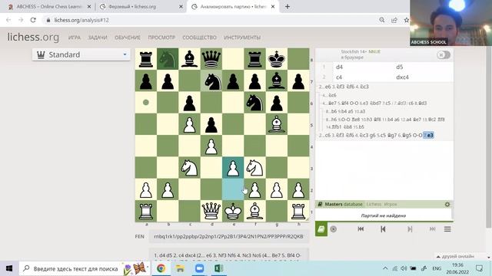Open Excel from the taskbar
This screenshot has height=276, width=492.
pyautogui.click(x=218, y=268)
